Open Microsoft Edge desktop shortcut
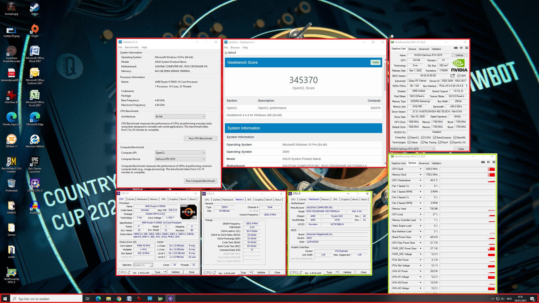This screenshot has width=539, height=303. [x=35, y=119]
